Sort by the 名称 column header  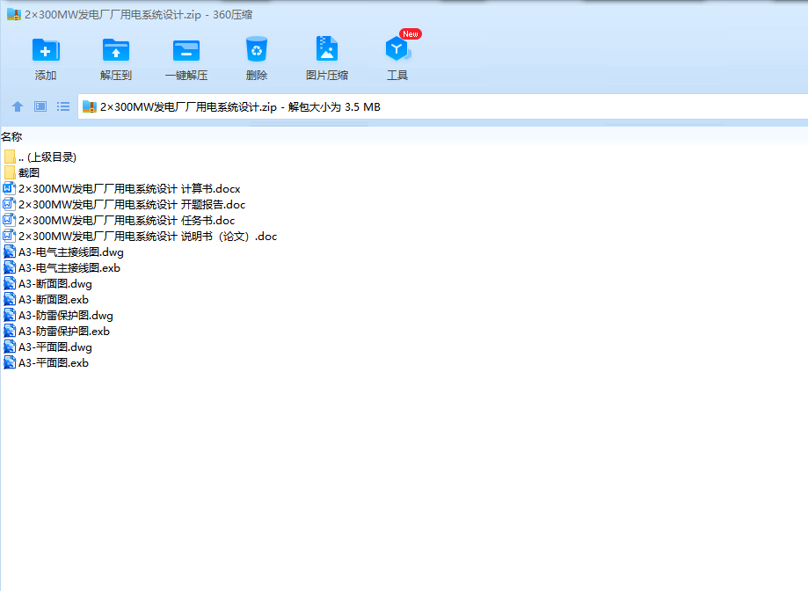pos(11,136)
